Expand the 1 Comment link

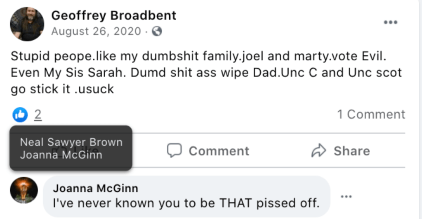pos(371,114)
